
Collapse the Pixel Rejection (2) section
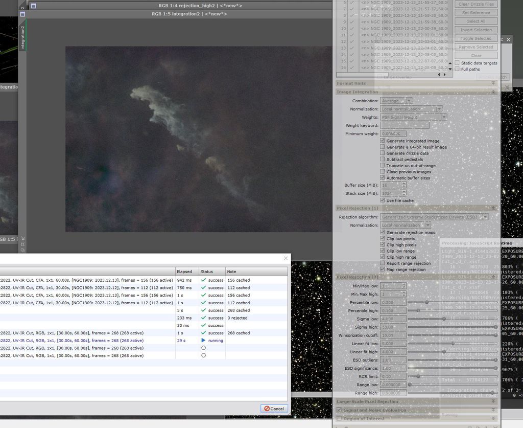(493, 277)
